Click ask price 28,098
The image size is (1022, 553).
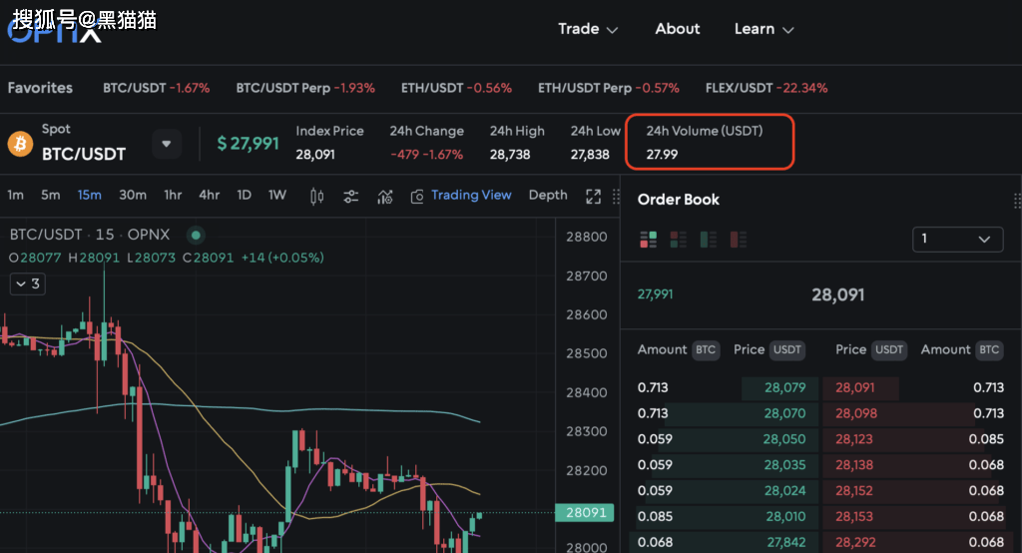(855, 413)
